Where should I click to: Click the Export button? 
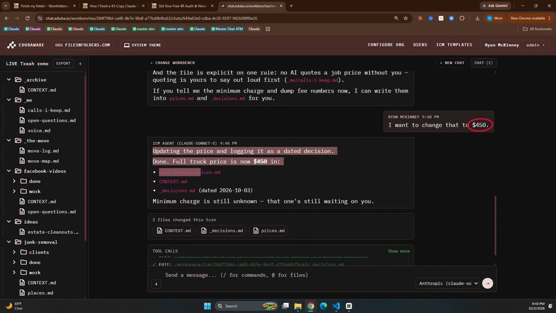63,63
